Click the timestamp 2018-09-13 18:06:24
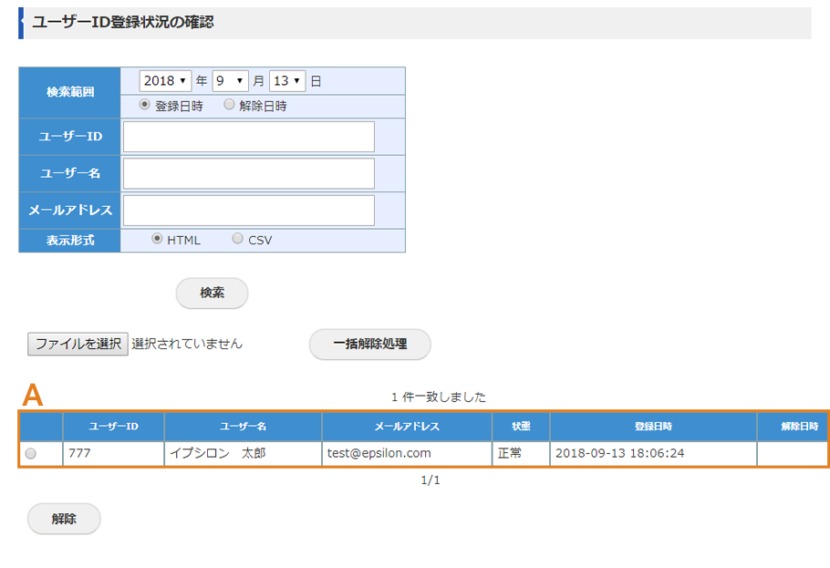830x568 pixels. coord(620,454)
